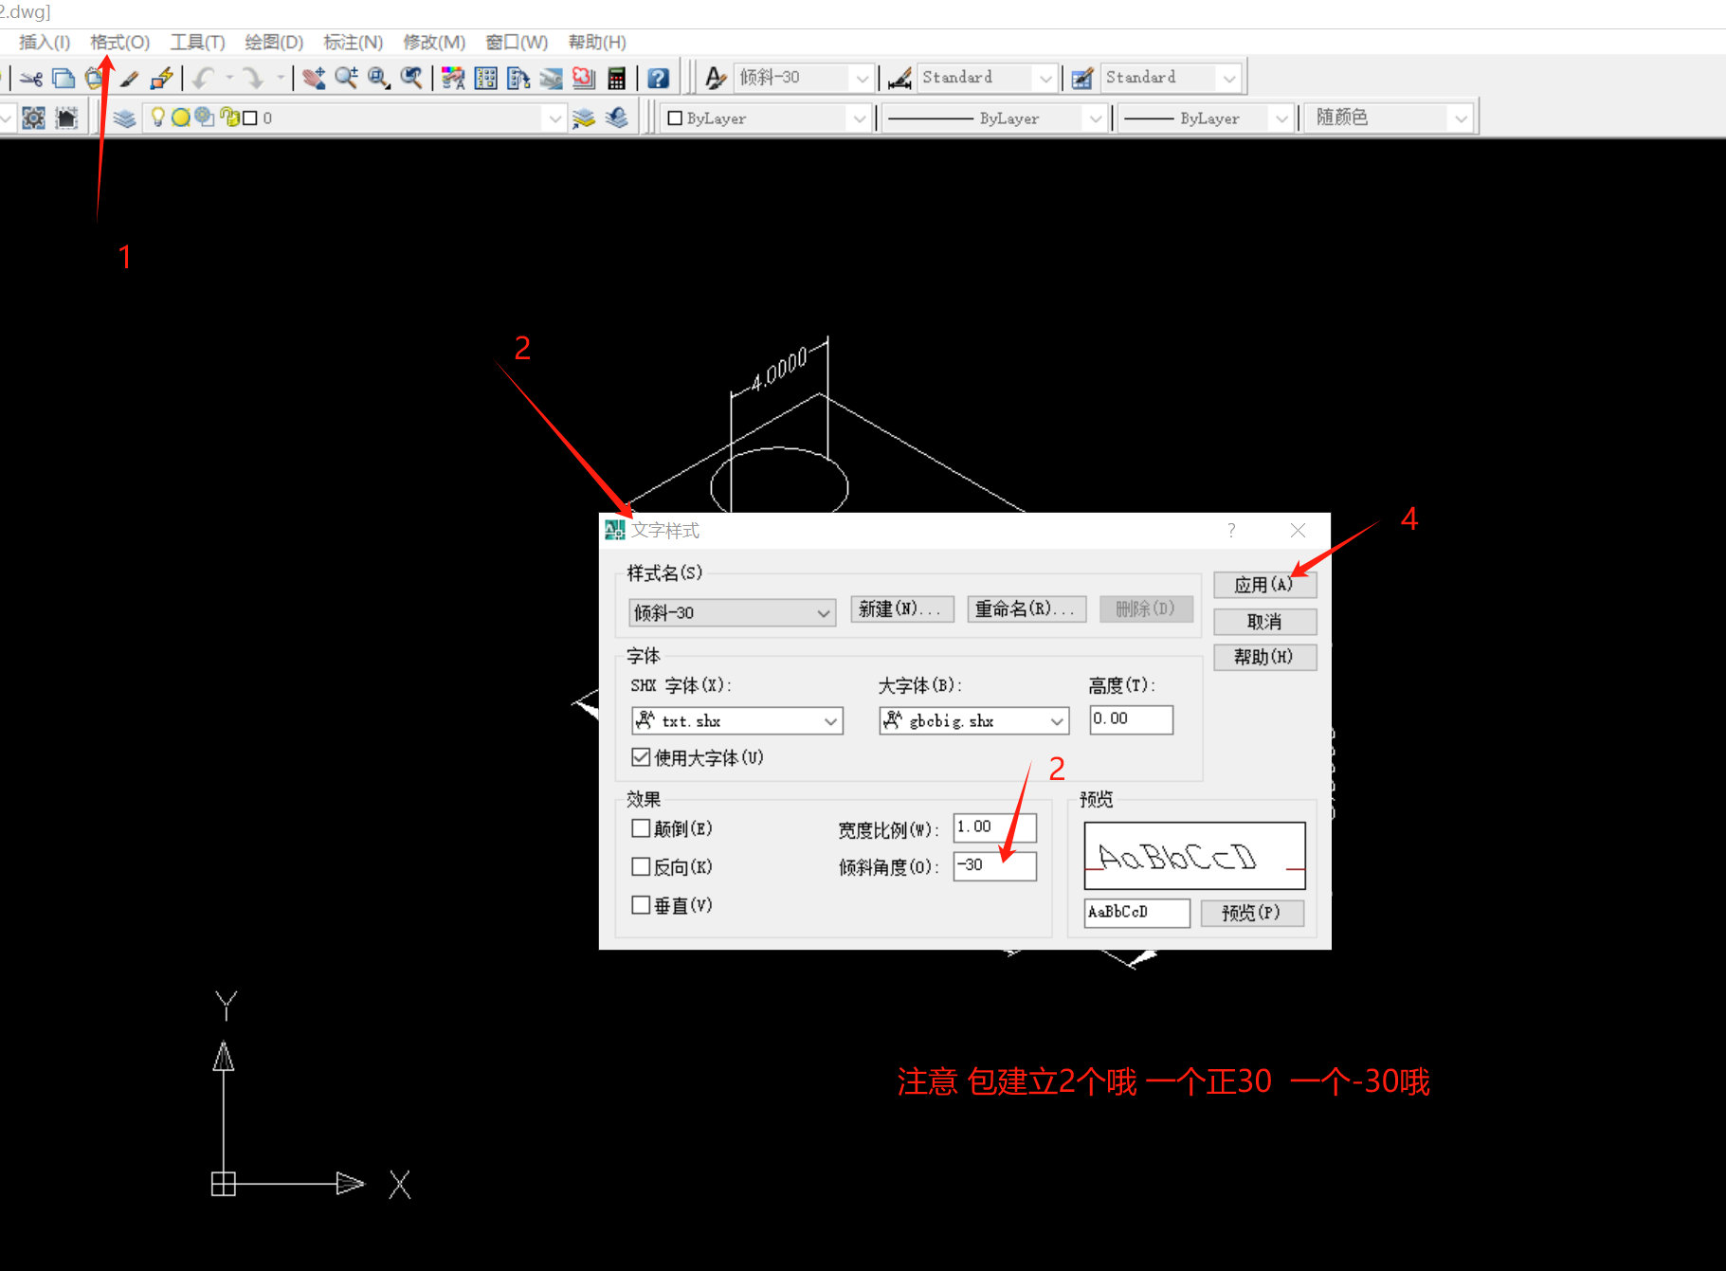Expand the 大字体 gbcbig.shx dropdown
Image resolution: width=1726 pixels, height=1271 pixels.
click(x=973, y=721)
